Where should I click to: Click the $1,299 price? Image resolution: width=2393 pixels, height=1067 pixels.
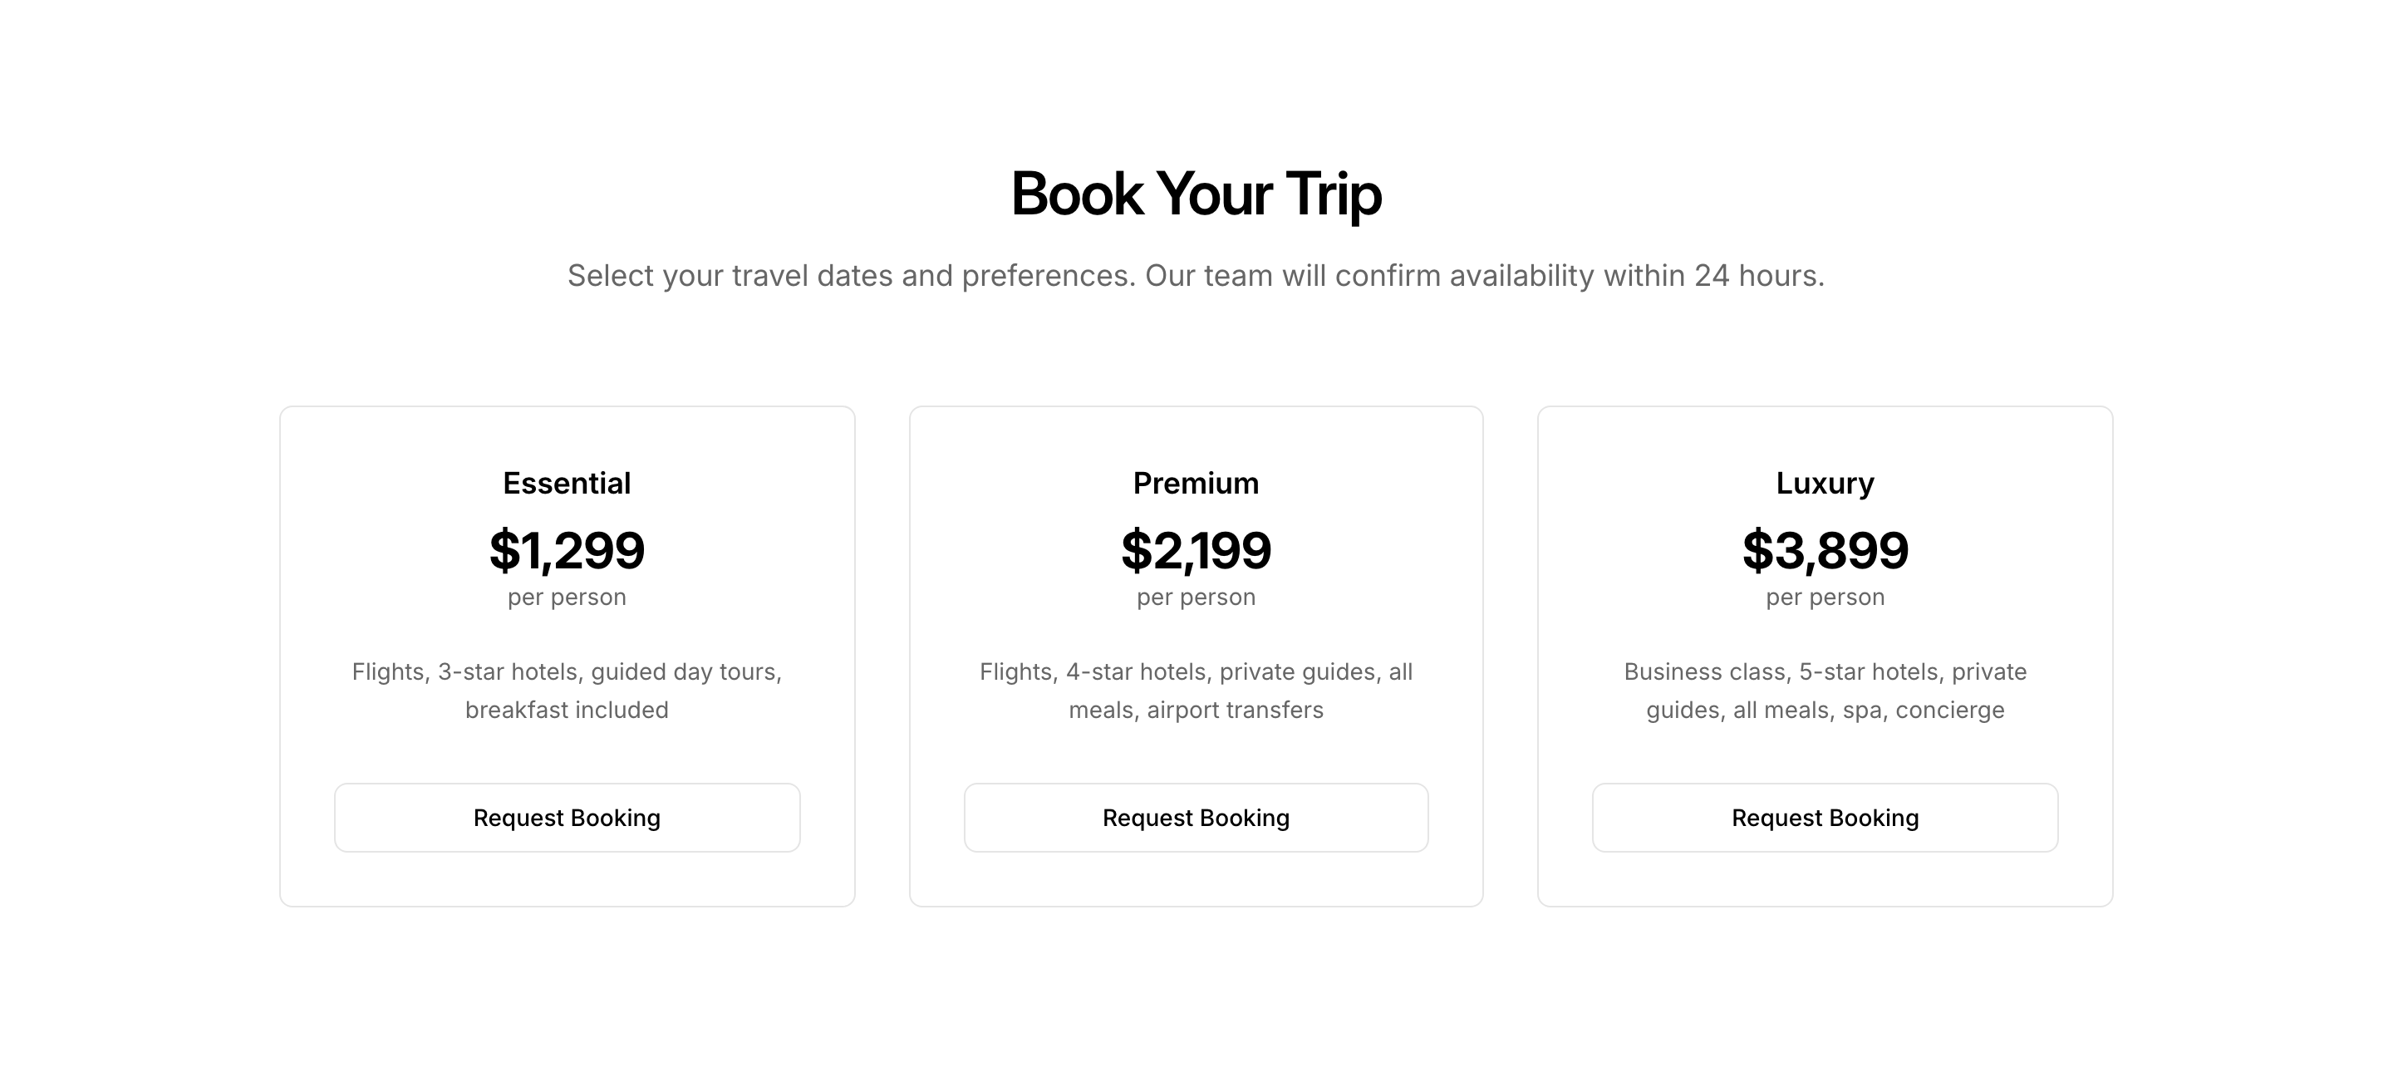pyautogui.click(x=567, y=549)
